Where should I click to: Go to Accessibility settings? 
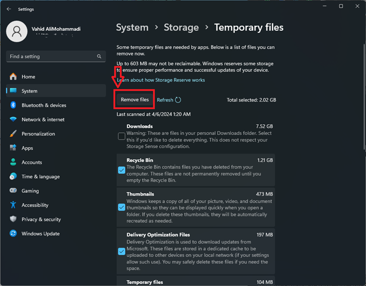click(x=56, y=205)
